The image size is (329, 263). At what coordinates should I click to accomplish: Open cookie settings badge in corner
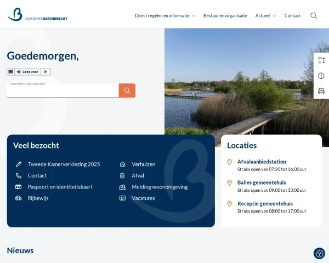point(319,253)
